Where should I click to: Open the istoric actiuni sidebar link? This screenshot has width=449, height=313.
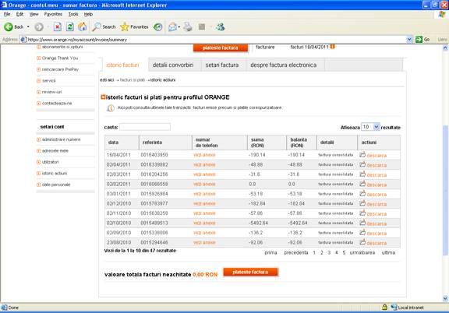[55, 173]
